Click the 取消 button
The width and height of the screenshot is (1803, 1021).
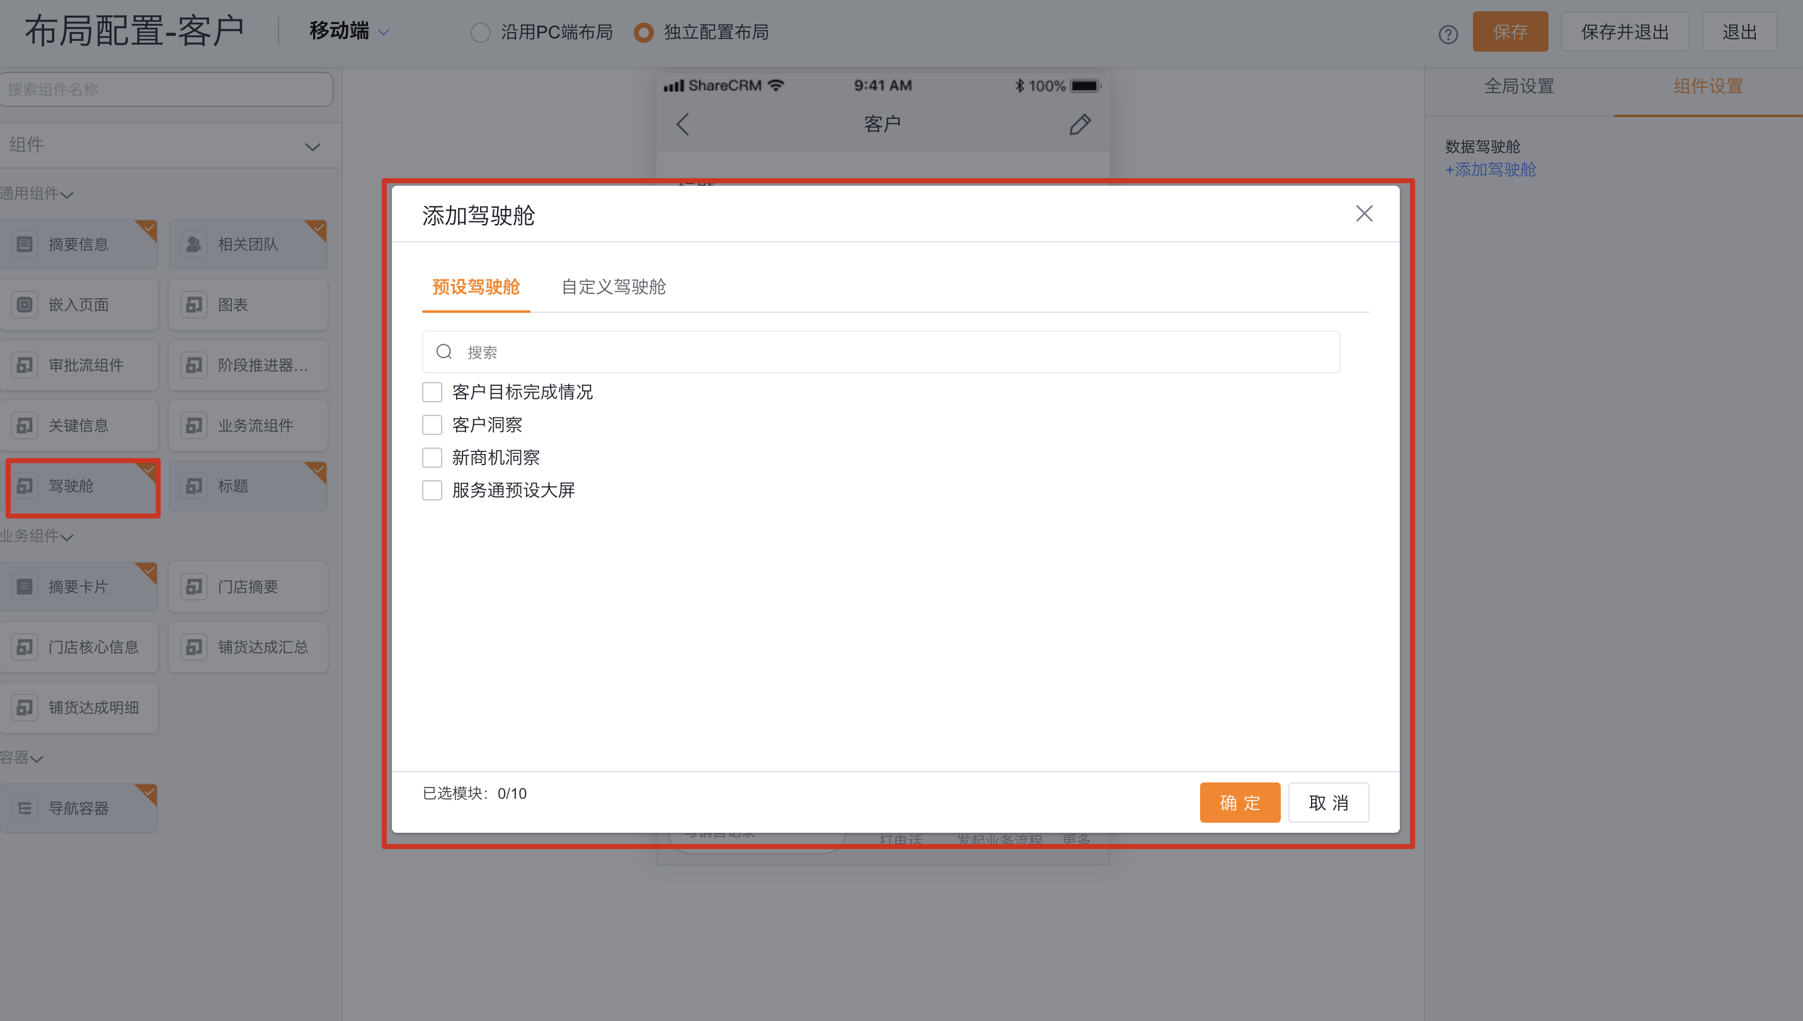[1329, 802]
